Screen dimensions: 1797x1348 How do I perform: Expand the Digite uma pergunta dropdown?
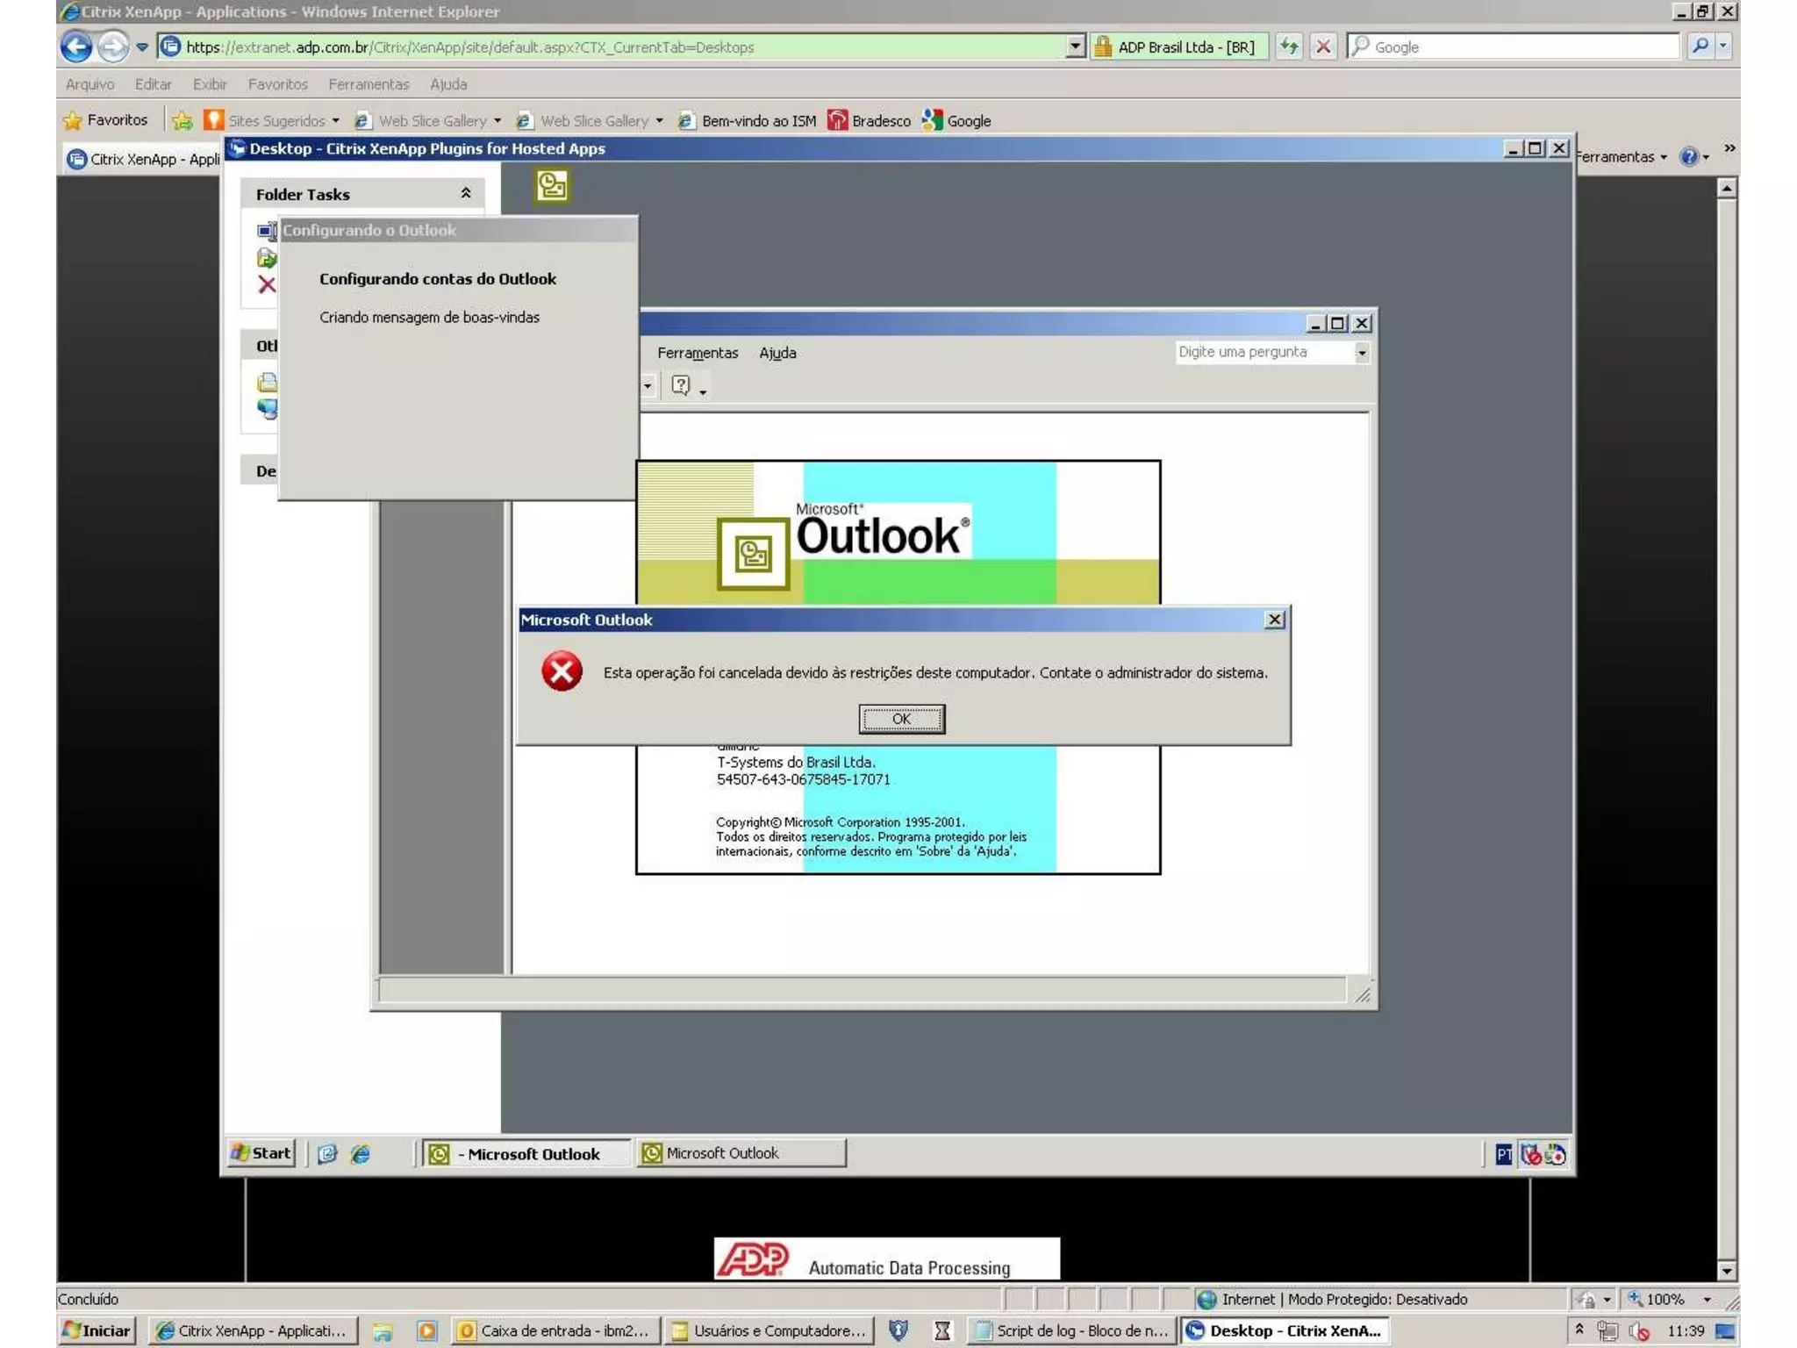[x=1362, y=353]
